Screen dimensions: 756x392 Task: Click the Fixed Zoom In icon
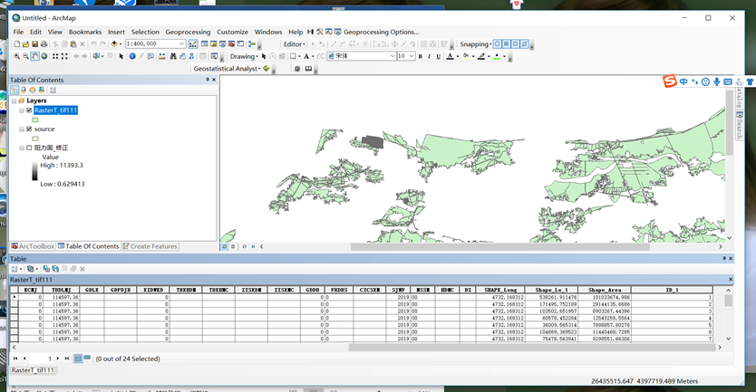click(x=55, y=56)
